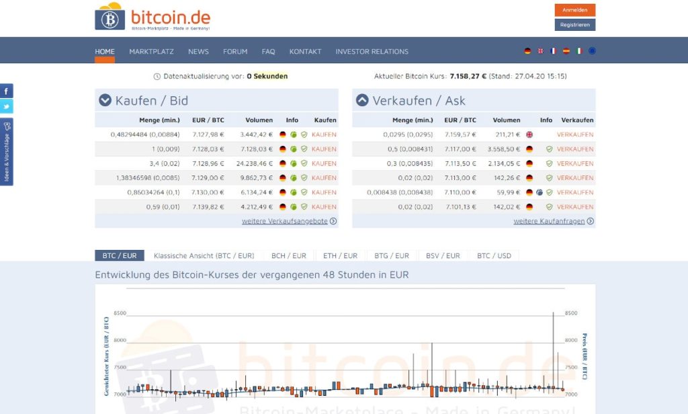Open the KONTAKT navigation item

click(306, 52)
